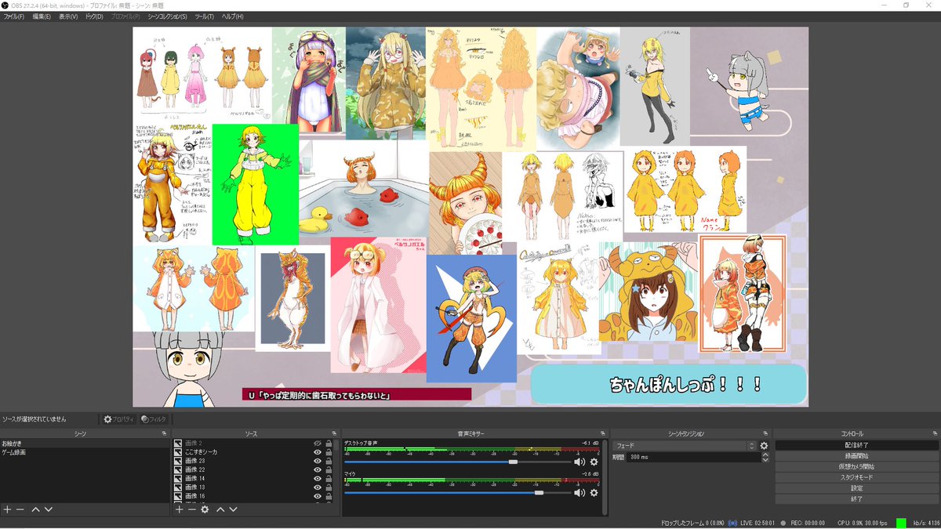Add a new source with plus icon
941x529 pixels.
tap(179, 509)
